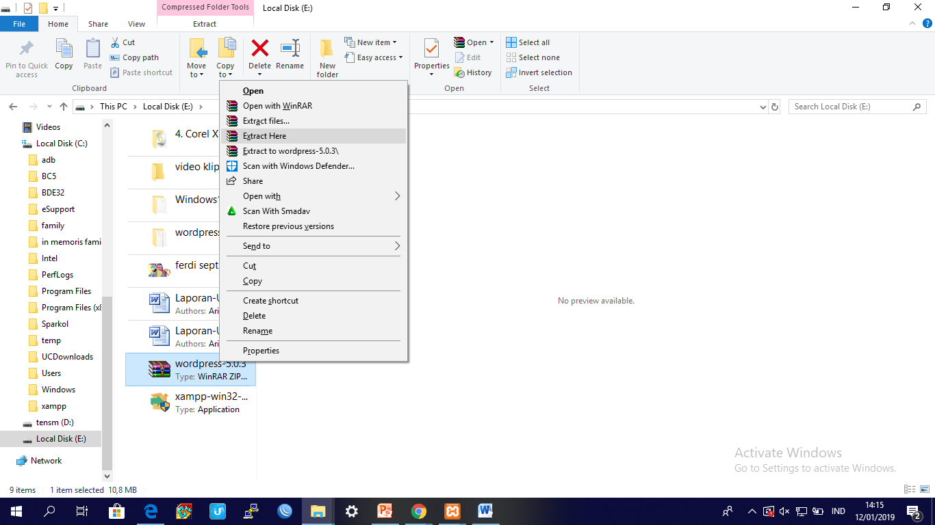935x525 pixels.
Task: Expand the address bar history dropdown
Action: click(x=764, y=107)
